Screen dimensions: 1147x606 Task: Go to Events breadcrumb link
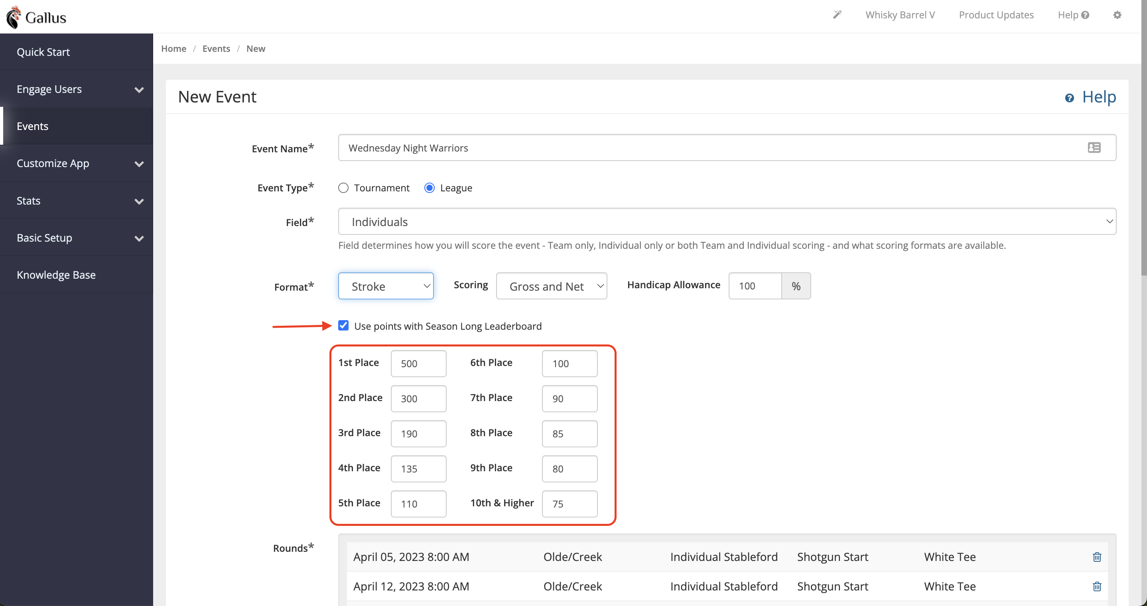click(x=216, y=49)
